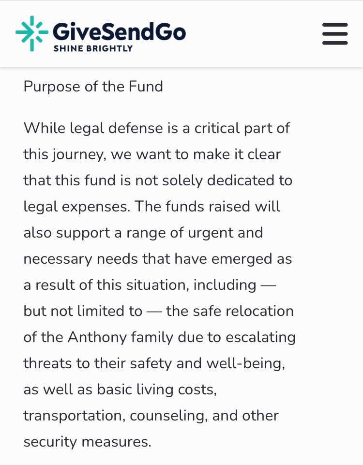The image size is (363, 465).
Task: Click the teal GiveSendGo starburst logo
Action: (32, 33)
